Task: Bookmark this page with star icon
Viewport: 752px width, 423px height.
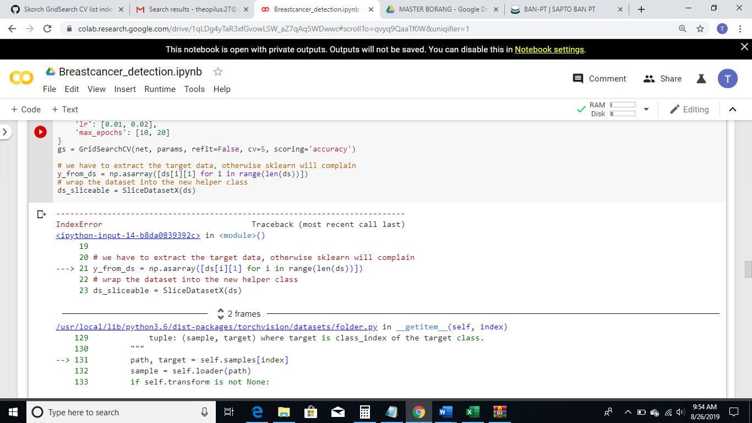Action: (700, 29)
